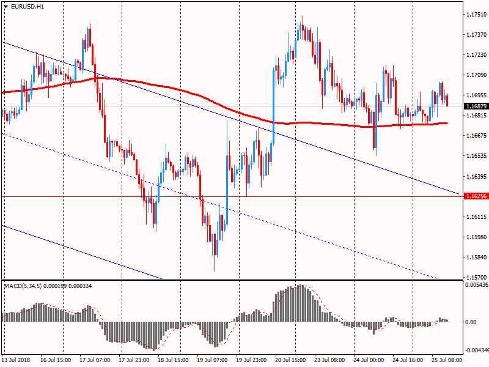Viewport: 489px width, 367px height.
Task: Click the price scale value 1.15700
Action: 476,278
